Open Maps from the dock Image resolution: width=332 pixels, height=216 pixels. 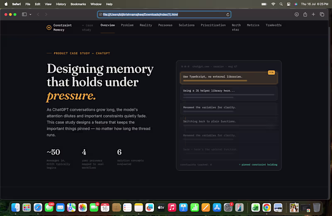tap(71, 208)
